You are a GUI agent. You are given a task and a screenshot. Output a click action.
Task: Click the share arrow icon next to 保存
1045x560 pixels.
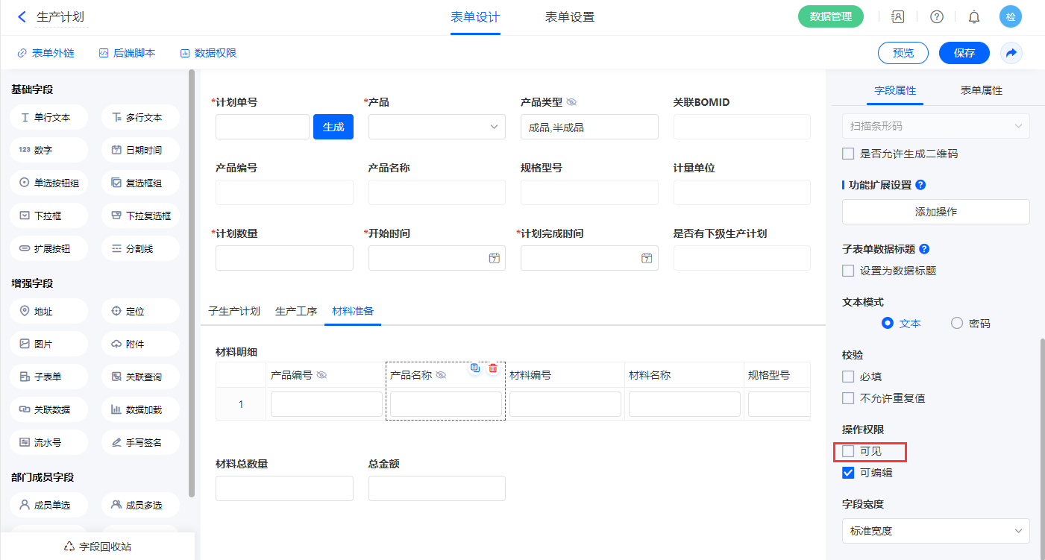pyautogui.click(x=1011, y=53)
